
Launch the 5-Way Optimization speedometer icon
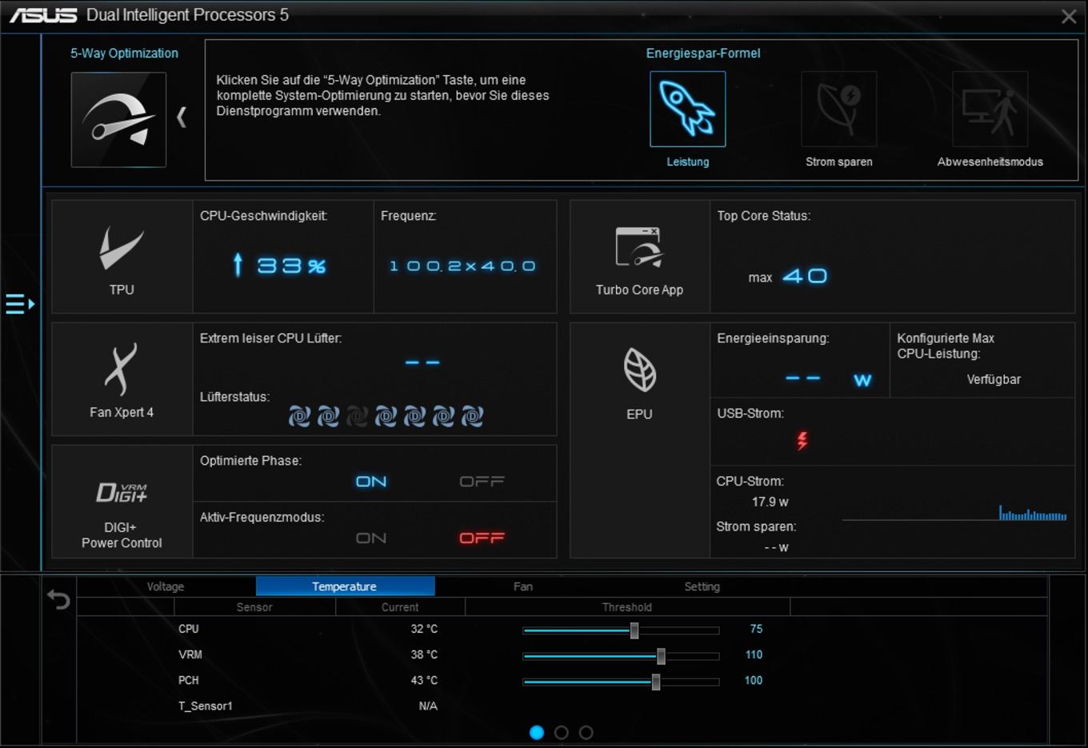click(x=118, y=120)
